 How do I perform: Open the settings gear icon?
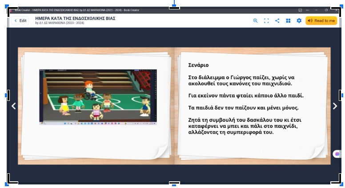point(299,20)
